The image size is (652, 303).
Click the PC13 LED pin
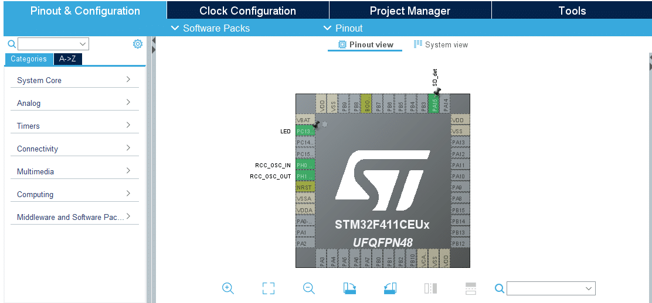click(305, 132)
